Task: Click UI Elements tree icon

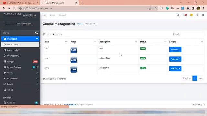Action: click(x=5, y=78)
